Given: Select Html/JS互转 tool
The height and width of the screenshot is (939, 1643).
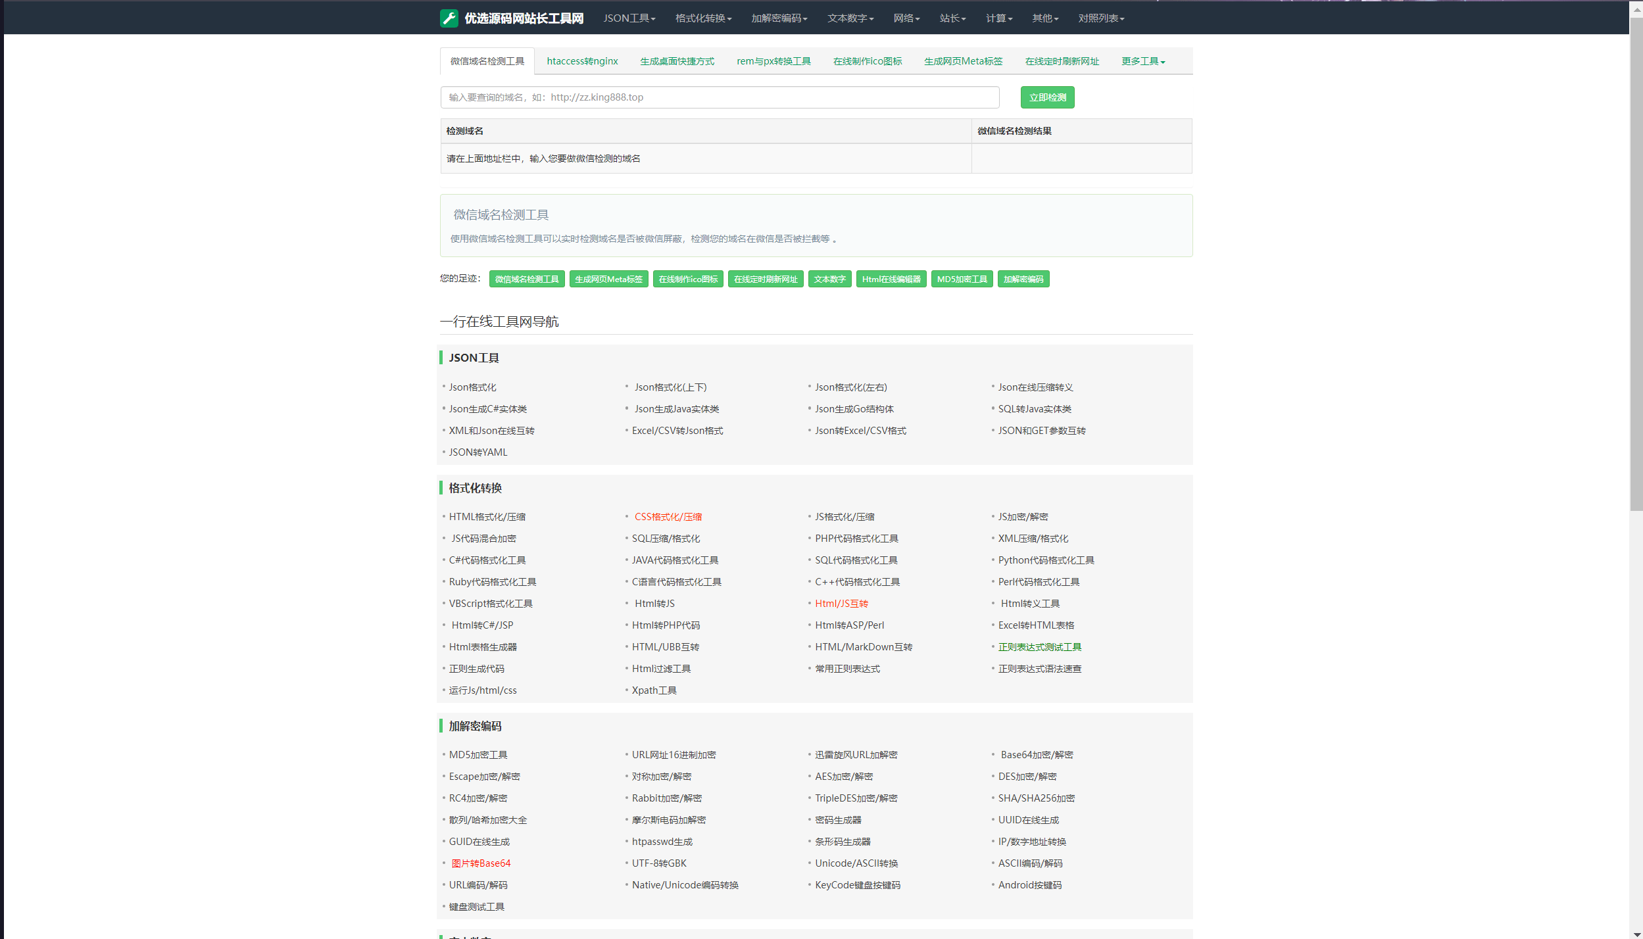Looking at the screenshot, I should (842, 603).
